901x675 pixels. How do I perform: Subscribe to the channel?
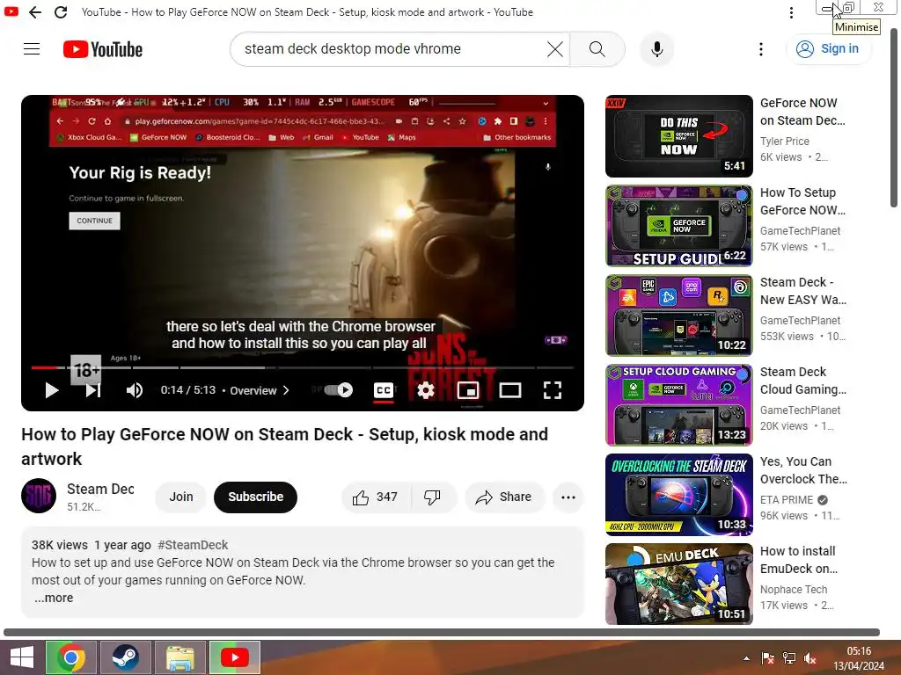[x=256, y=497]
